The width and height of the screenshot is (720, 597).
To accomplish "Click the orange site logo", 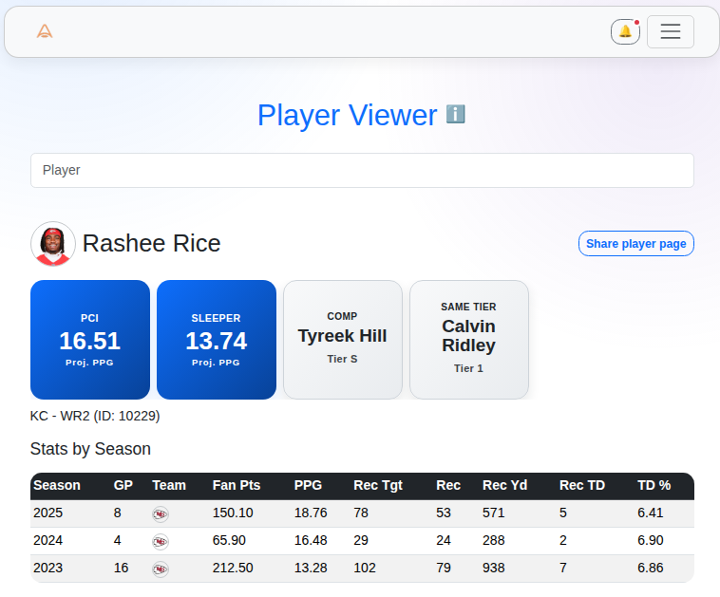I will click(45, 31).
